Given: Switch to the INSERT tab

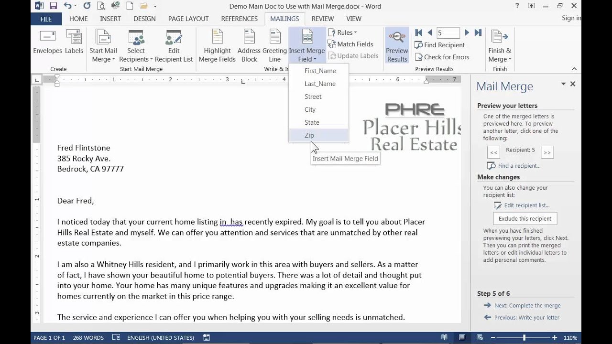Looking at the screenshot, I should tap(110, 19).
